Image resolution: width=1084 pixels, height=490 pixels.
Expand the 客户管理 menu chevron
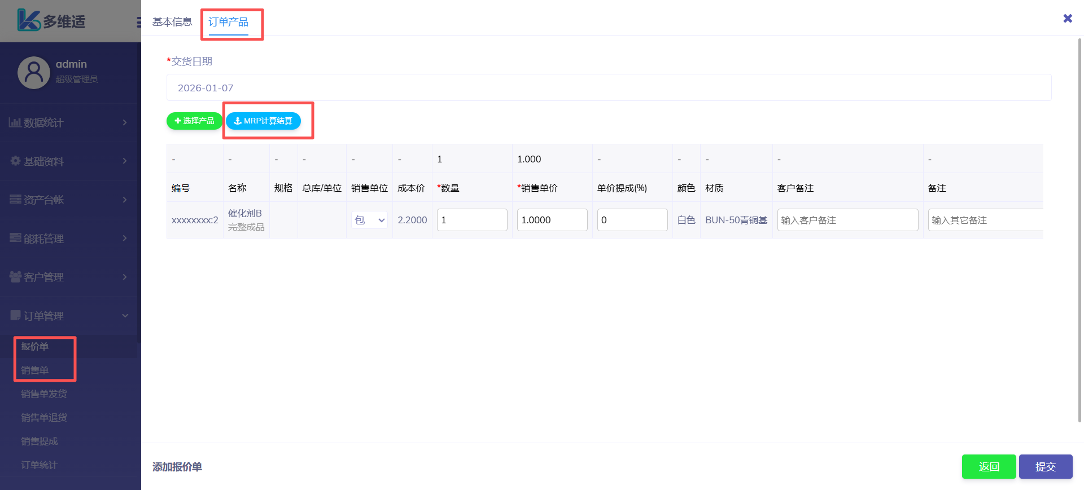[125, 277]
